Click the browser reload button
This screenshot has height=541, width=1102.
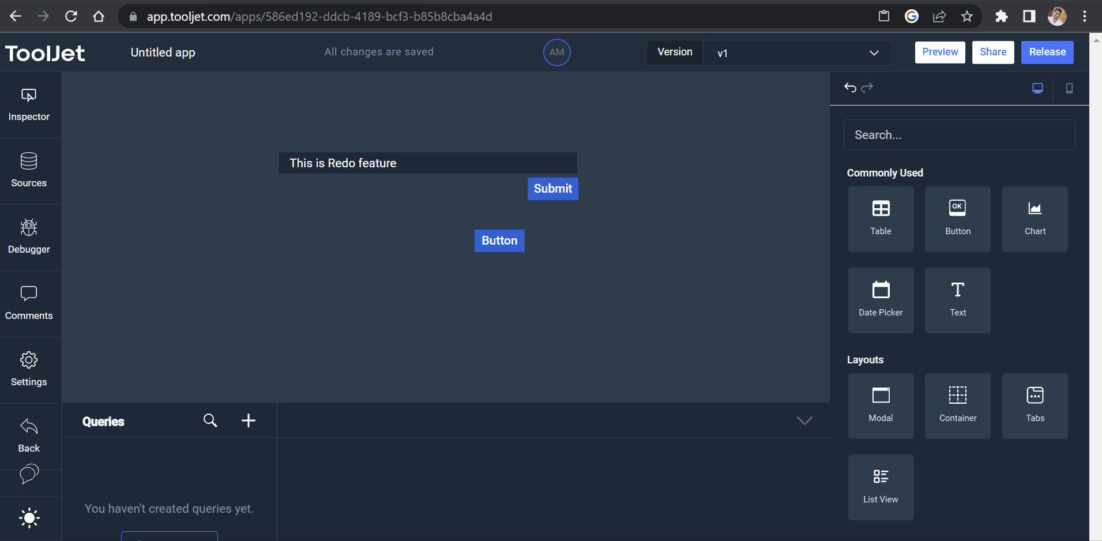[x=71, y=16]
